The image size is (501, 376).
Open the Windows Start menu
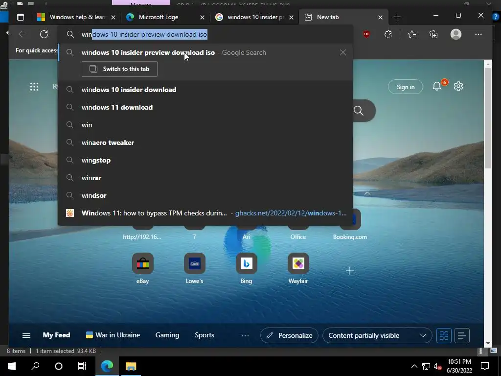click(12, 366)
